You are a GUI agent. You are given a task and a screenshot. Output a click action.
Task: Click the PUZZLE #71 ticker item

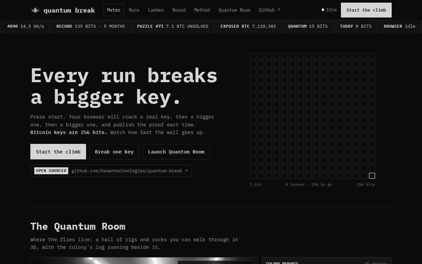pos(173,26)
